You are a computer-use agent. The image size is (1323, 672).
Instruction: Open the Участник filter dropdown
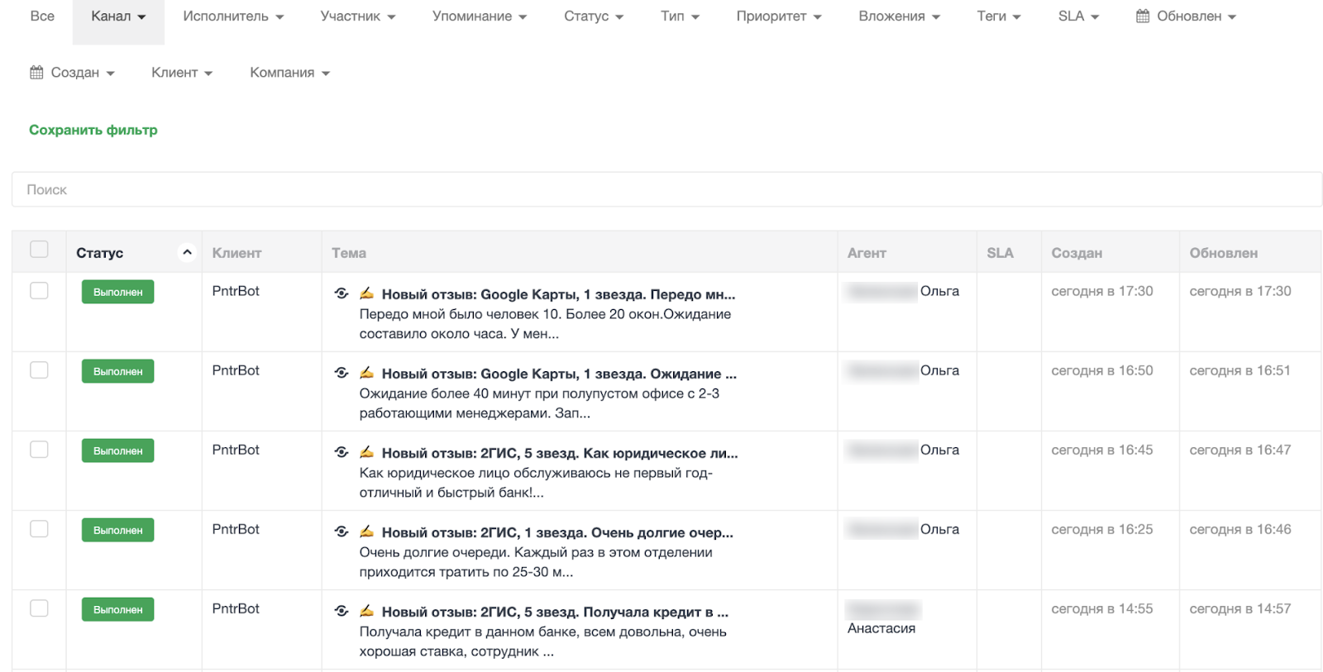(x=358, y=17)
